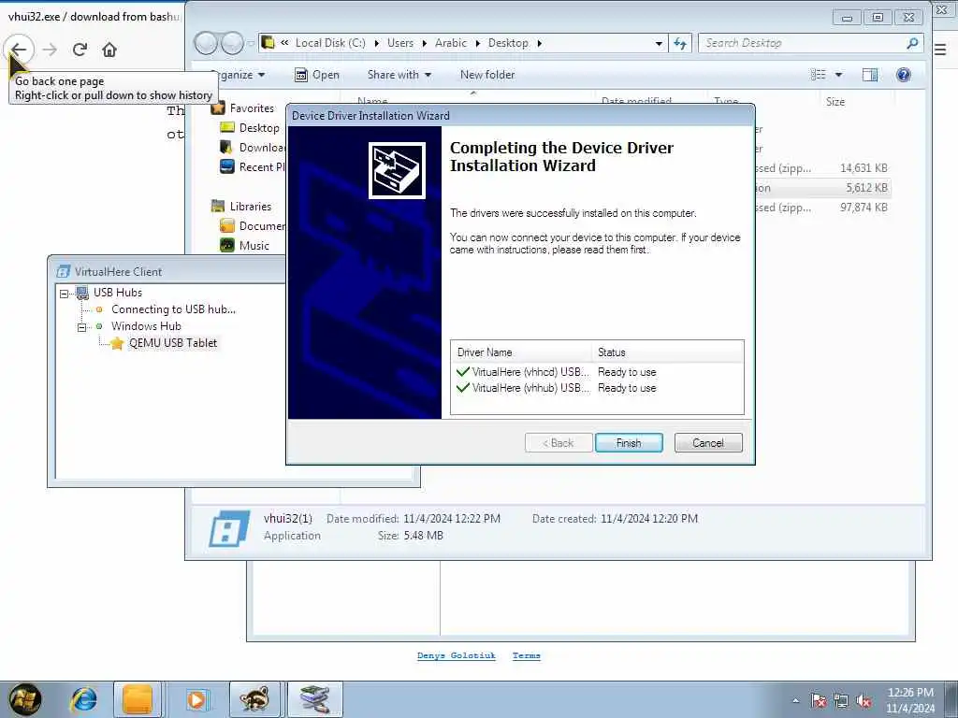
Task: Select Libraries in the navigation pane
Action: pos(242,206)
